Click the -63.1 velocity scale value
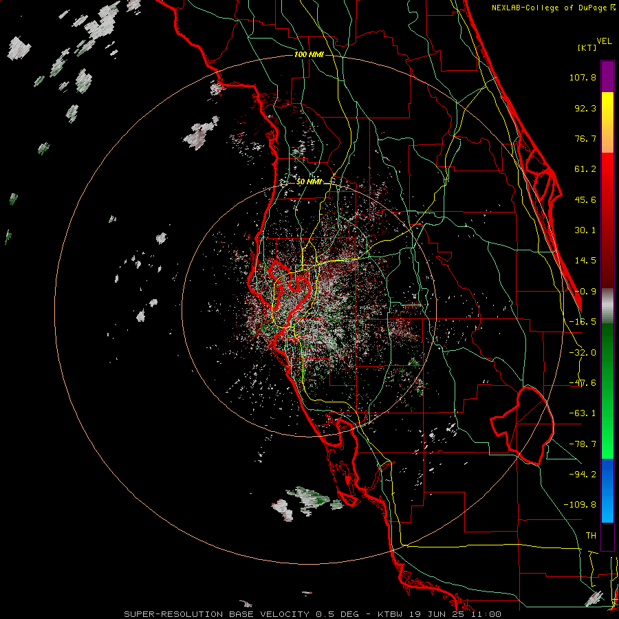 pos(583,413)
